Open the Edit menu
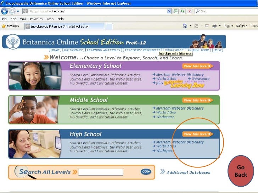Viewport: 258px width, 193px height. pos(13,19)
